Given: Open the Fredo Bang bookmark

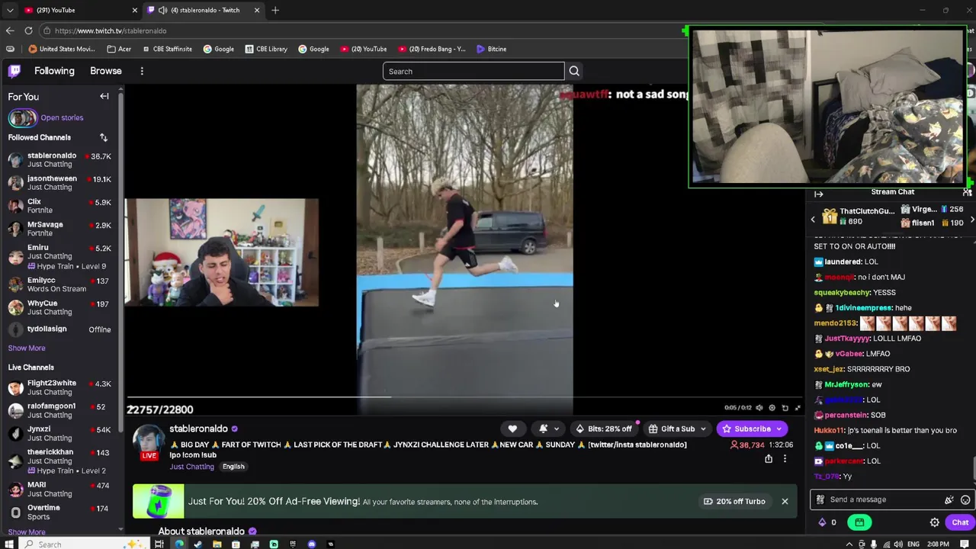Looking at the screenshot, I should pos(431,49).
